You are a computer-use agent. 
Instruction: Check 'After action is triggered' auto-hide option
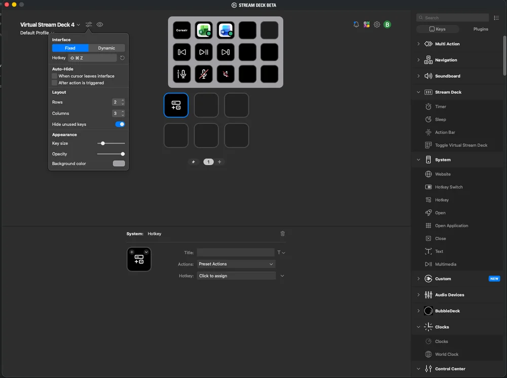(54, 82)
